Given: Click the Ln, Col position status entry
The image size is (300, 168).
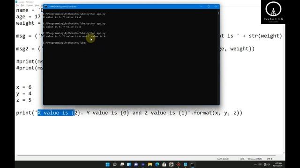Looking at the screenshot, I should (223, 159).
